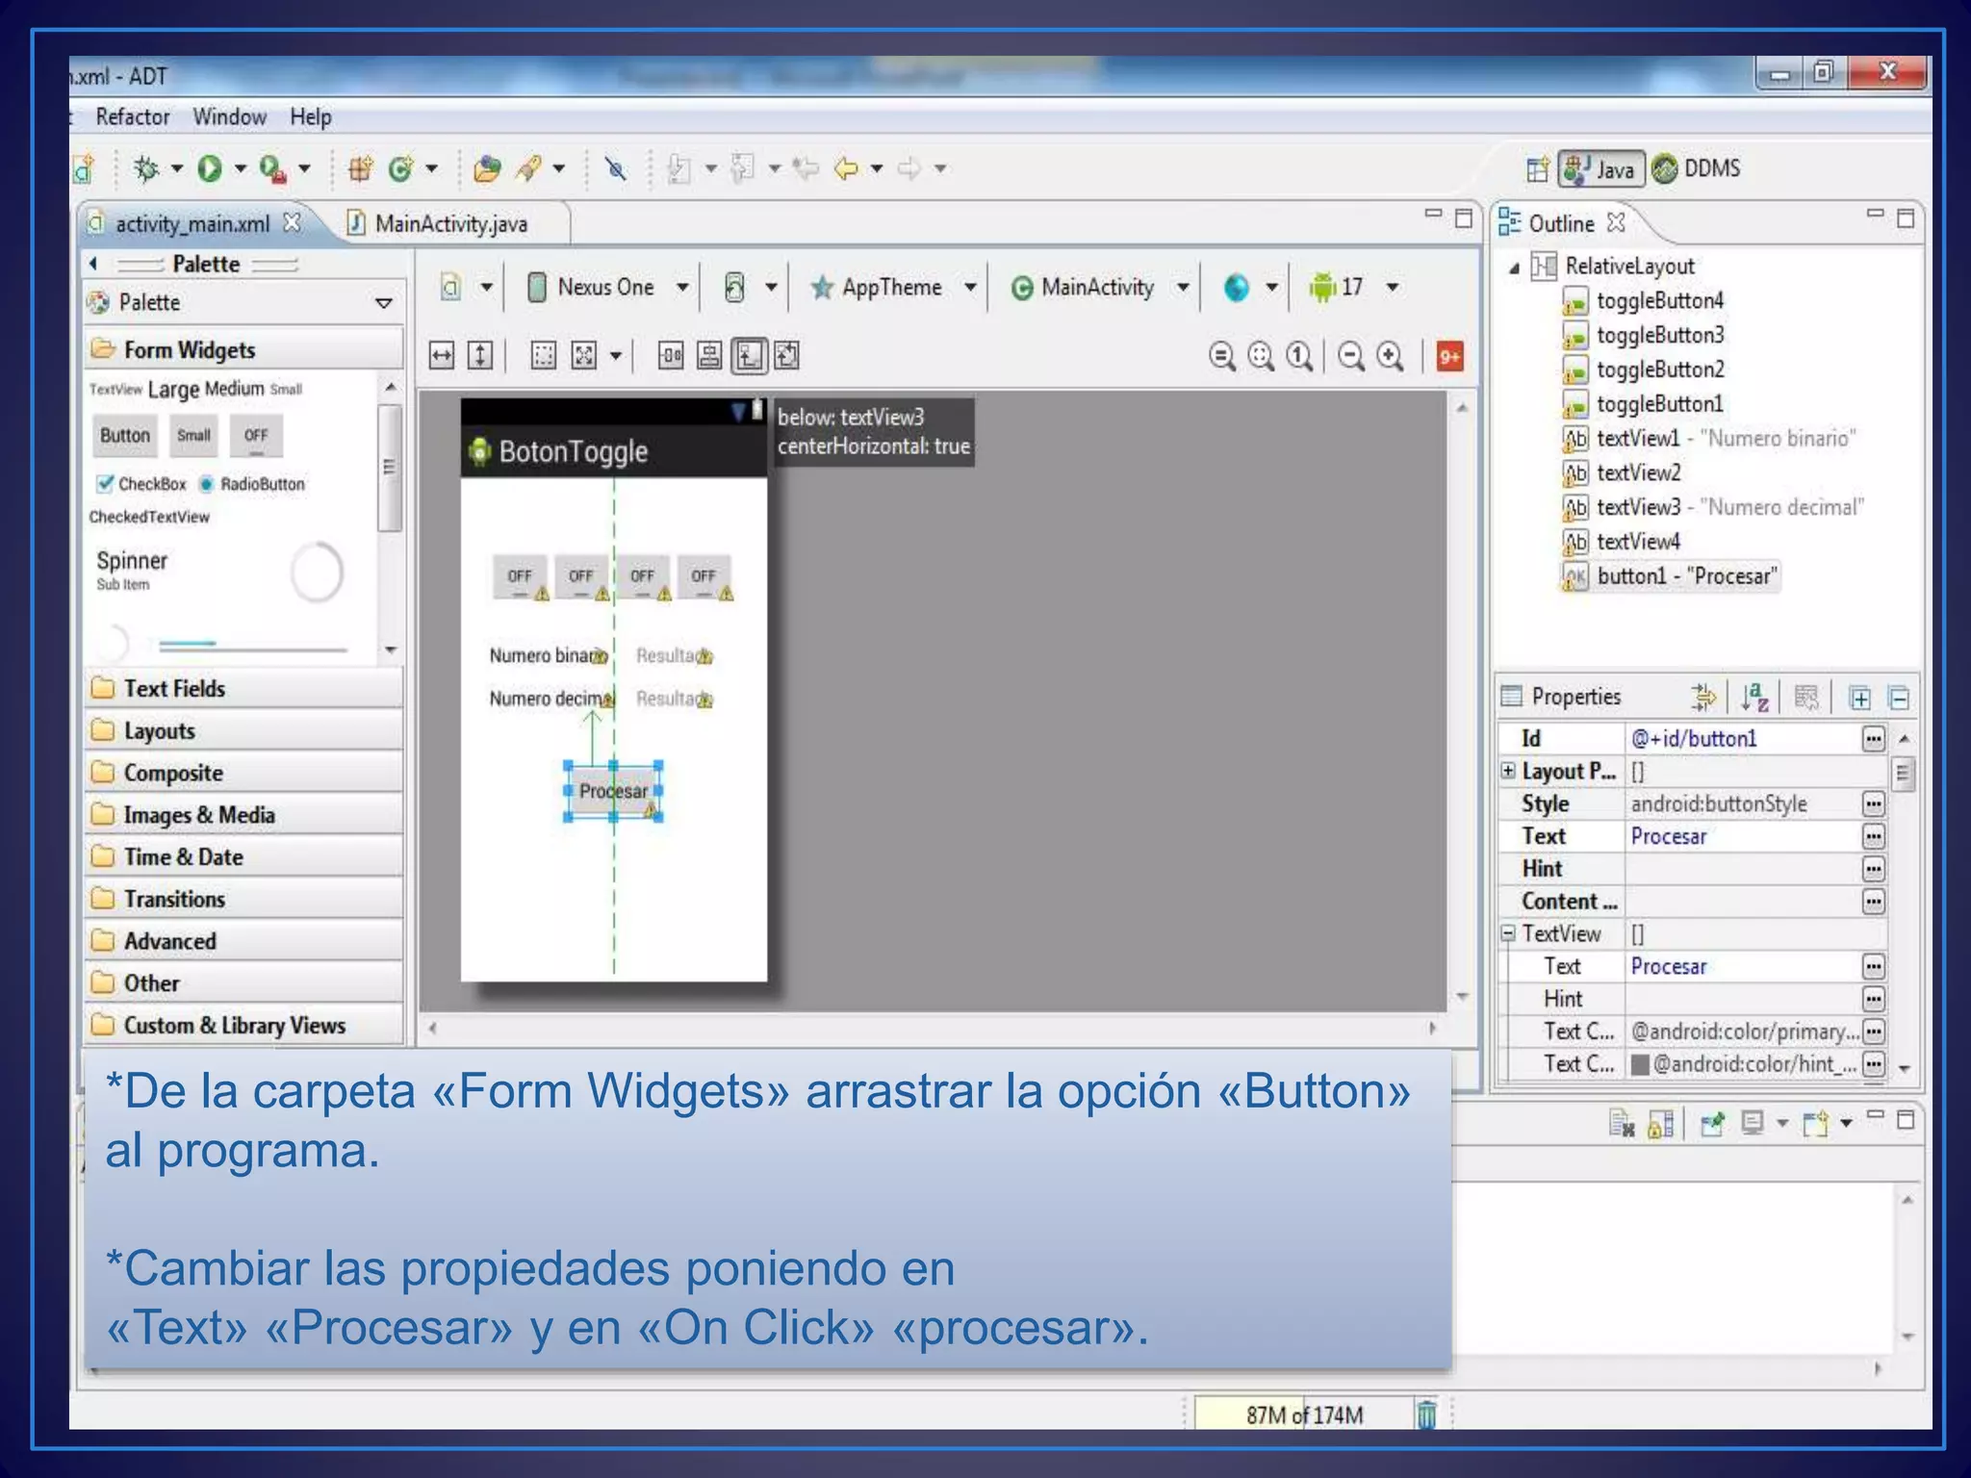Click the Procesar button on canvas

pyautogui.click(x=613, y=791)
